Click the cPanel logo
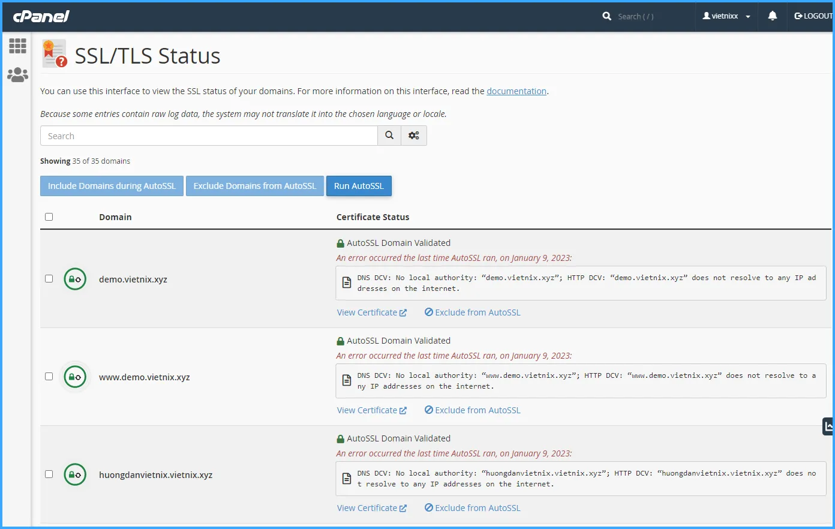The width and height of the screenshot is (835, 529). (x=41, y=16)
